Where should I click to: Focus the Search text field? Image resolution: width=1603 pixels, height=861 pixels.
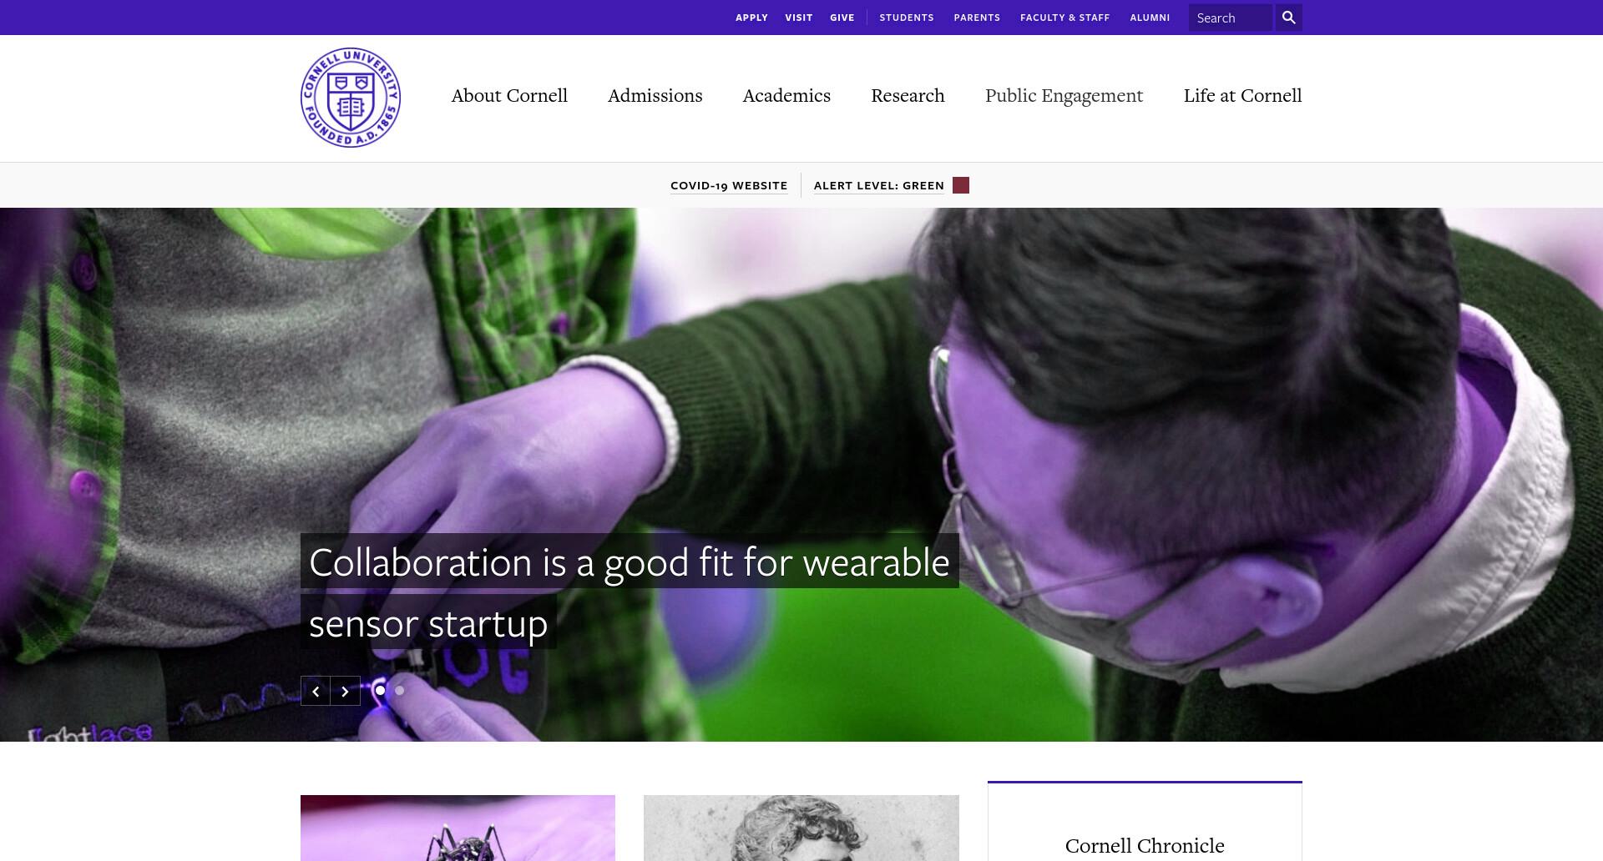pyautogui.click(x=1231, y=18)
